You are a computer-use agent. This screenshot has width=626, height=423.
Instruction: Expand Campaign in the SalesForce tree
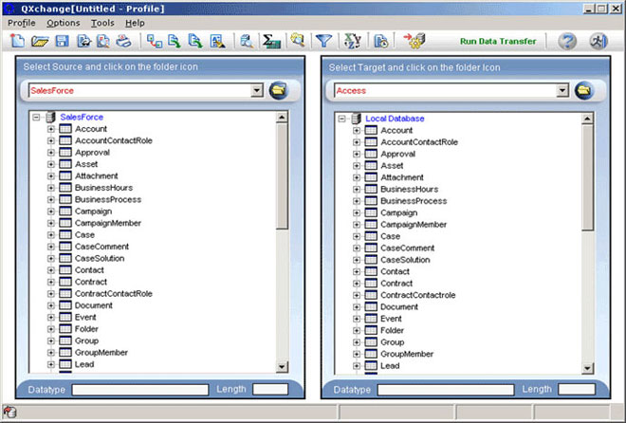click(x=50, y=211)
